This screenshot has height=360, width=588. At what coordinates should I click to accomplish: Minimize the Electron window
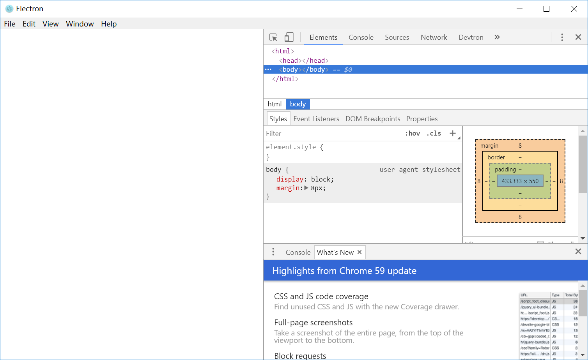(519, 9)
